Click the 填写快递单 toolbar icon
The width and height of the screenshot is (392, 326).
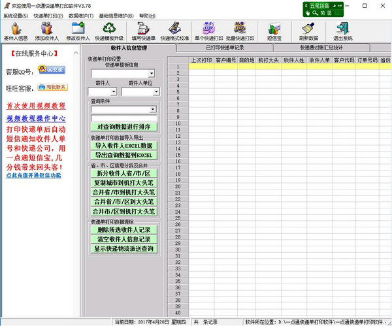pyautogui.click(x=143, y=31)
